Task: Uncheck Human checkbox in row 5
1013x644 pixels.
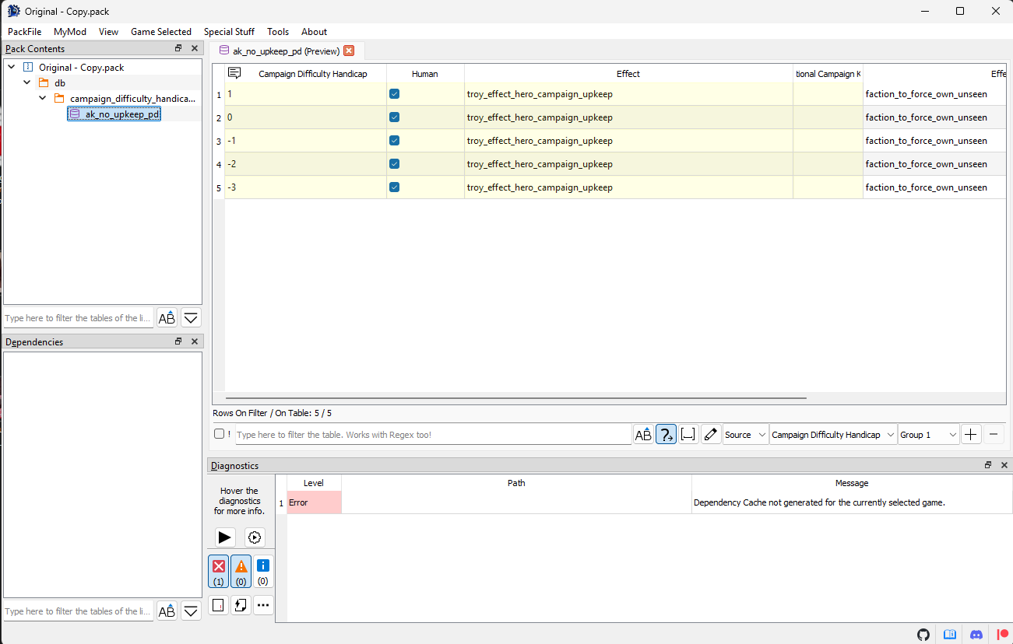Action: (394, 187)
